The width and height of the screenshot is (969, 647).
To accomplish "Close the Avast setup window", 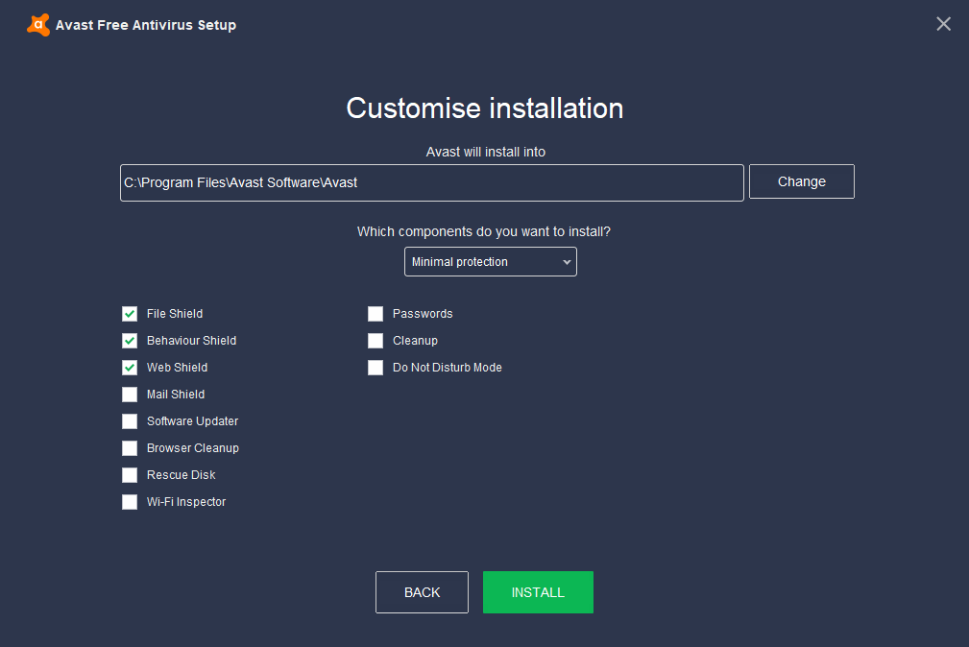I will [x=943, y=24].
